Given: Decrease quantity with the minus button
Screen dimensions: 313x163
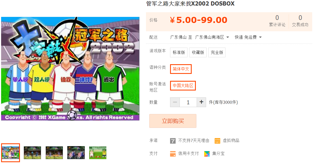Looking at the screenshot, I should coord(175,102).
